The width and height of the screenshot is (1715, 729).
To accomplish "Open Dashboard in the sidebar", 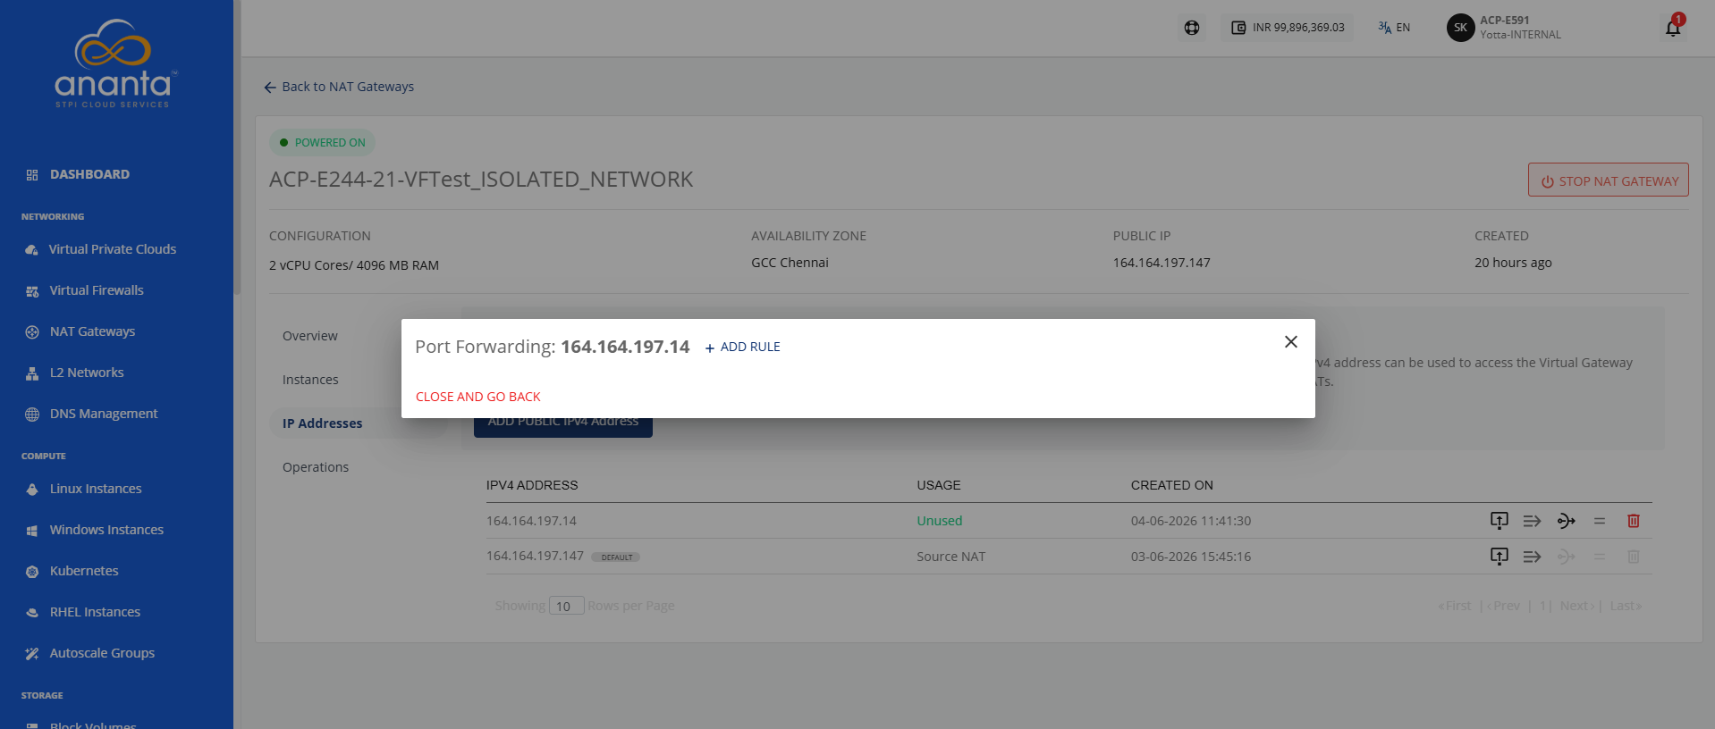I will (x=89, y=174).
